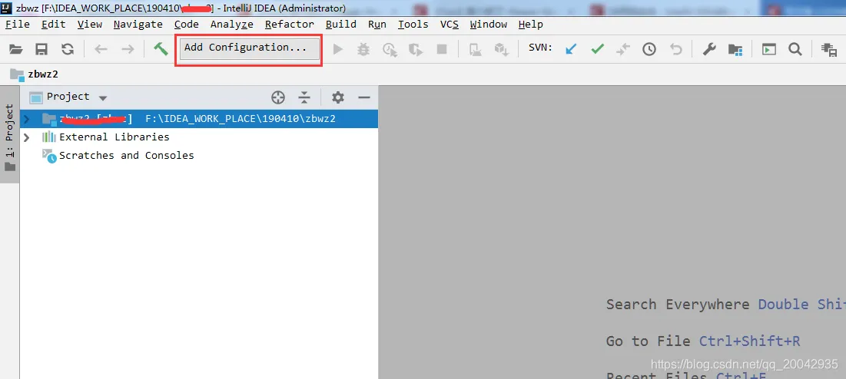Click the Save All disk icon
Screen dimensions: 846x379
41,50
